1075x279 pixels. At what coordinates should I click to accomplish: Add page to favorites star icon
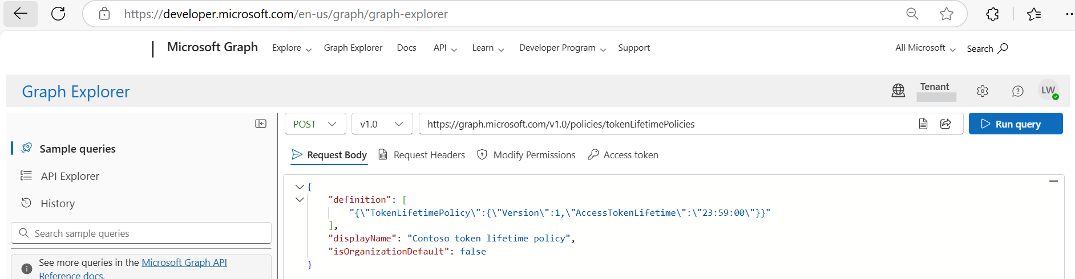(947, 14)
